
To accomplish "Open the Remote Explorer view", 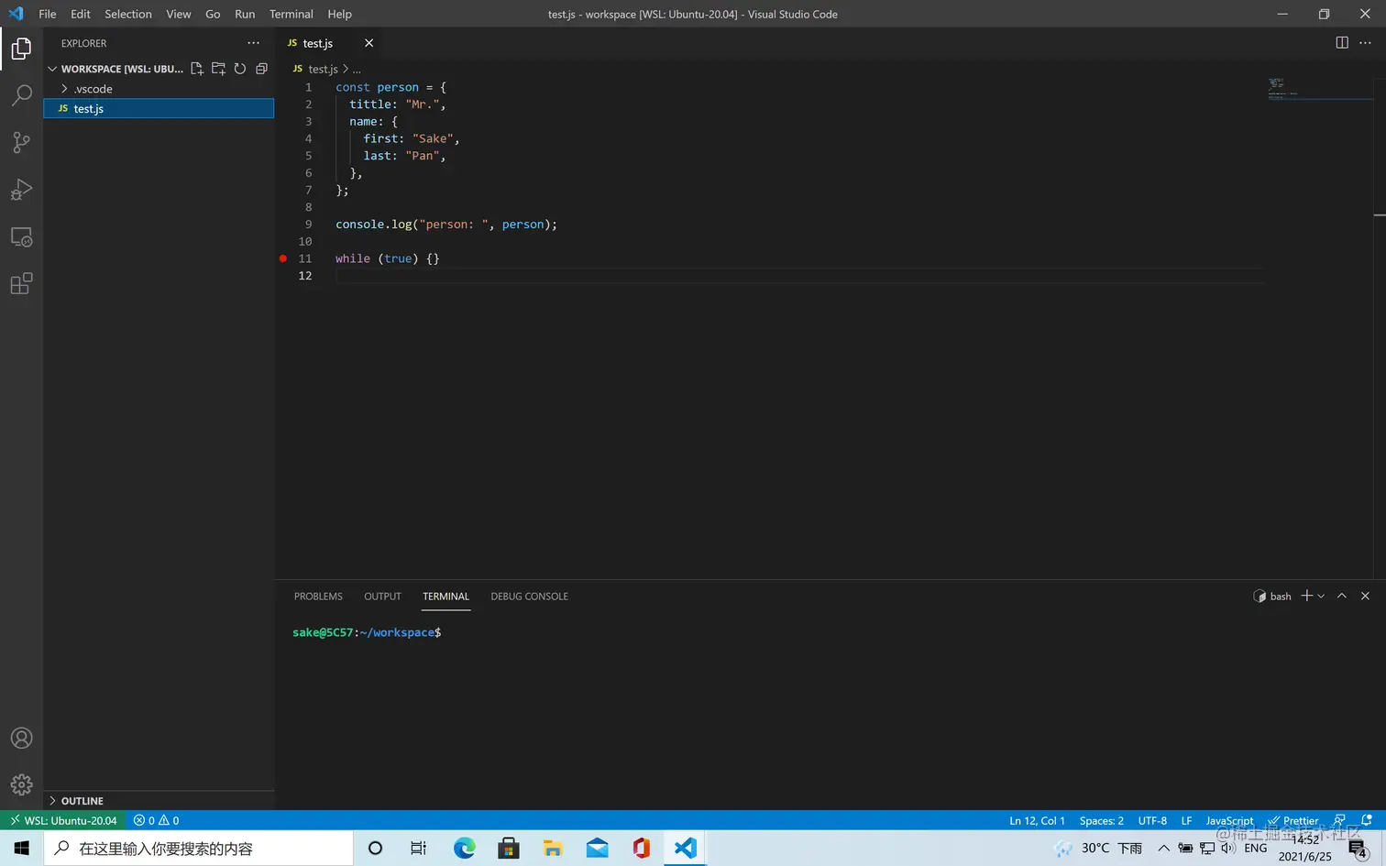I will tap(21, 237).
